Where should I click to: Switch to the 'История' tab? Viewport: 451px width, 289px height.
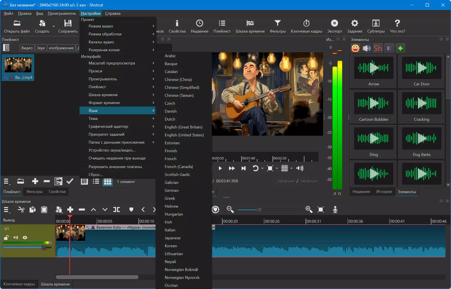[384, 192]
